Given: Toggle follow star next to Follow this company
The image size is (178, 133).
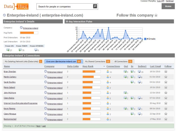Looking at the screenshot, I should [x=156, y=15].
